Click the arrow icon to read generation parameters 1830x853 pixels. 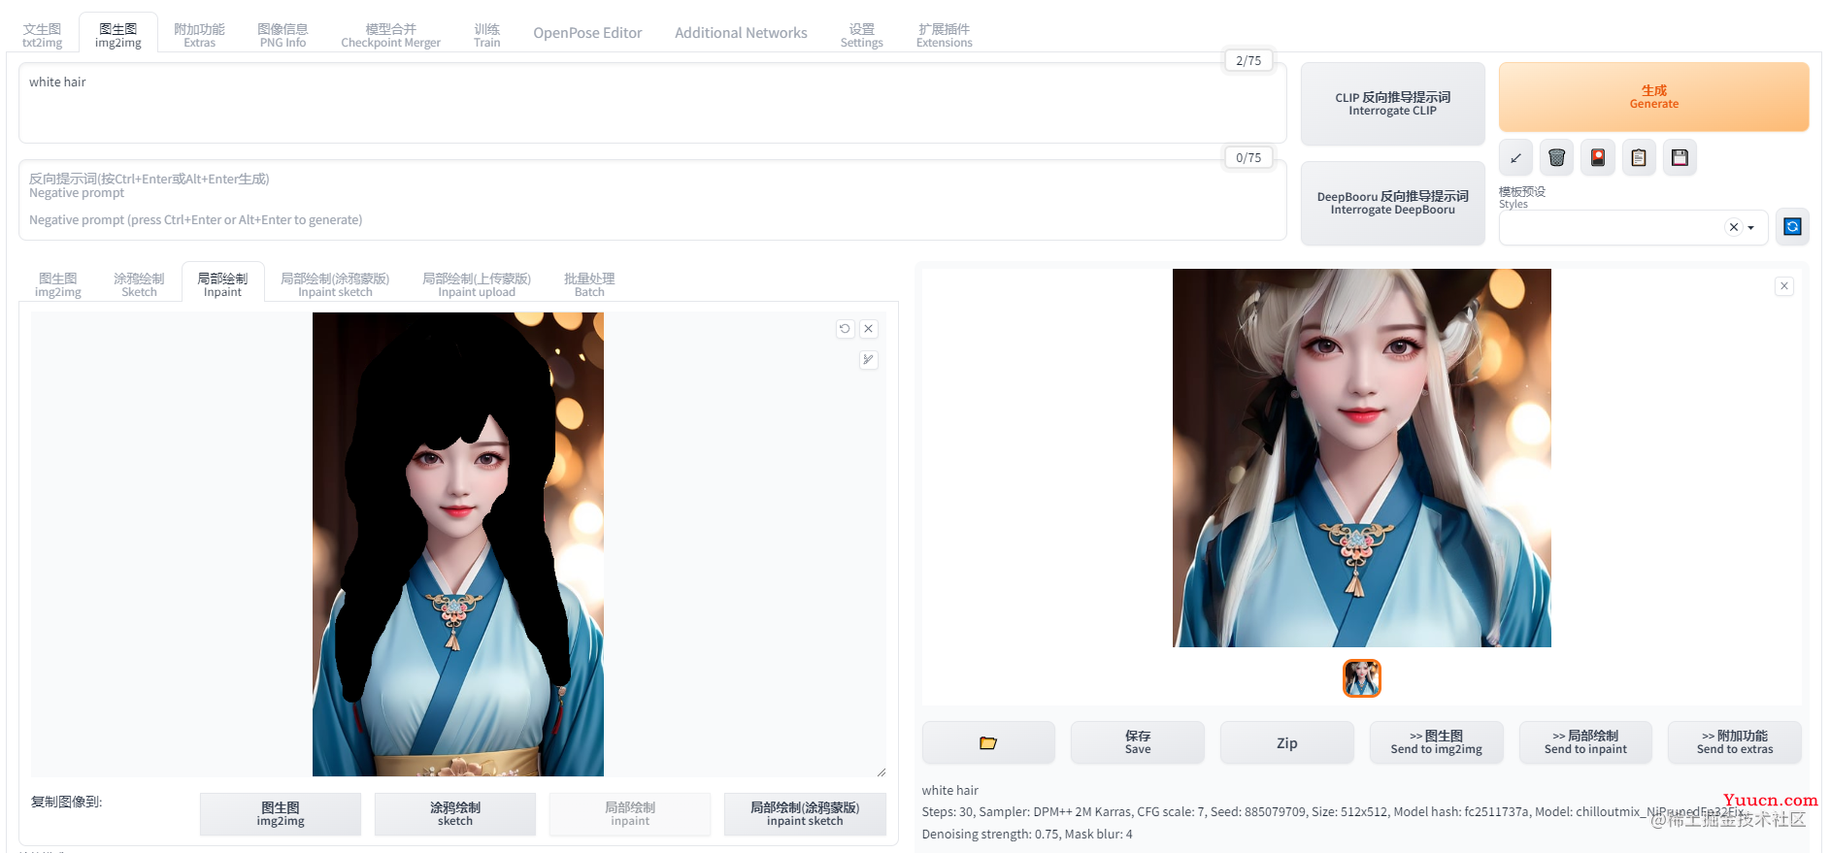tap(1515, 158)
